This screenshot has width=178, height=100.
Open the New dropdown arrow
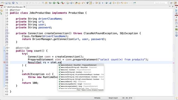4,3
